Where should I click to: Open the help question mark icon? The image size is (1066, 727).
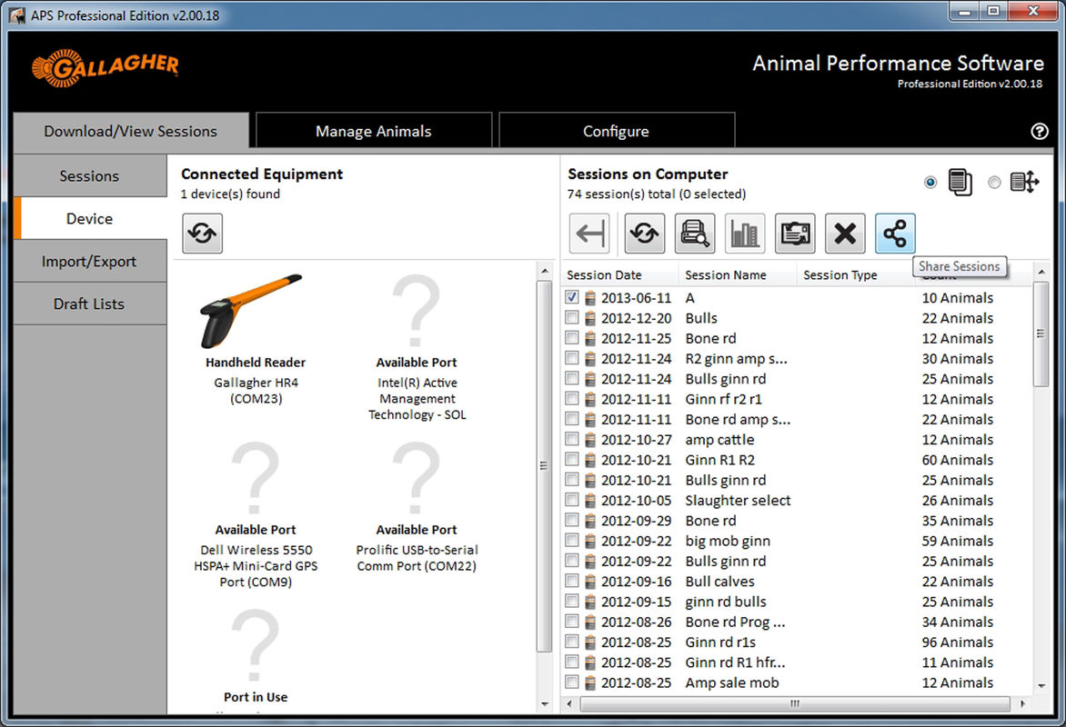(x=1040, y=132)
